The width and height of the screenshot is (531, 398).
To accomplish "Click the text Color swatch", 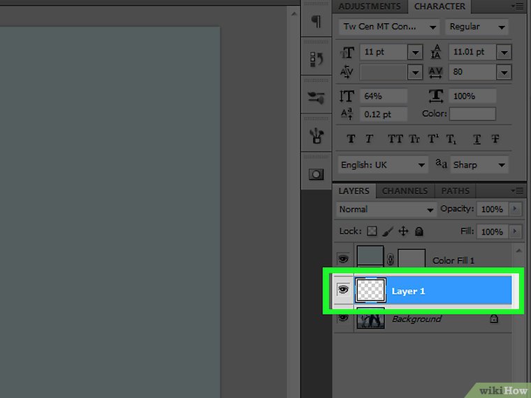I will [x=472, y=114].
